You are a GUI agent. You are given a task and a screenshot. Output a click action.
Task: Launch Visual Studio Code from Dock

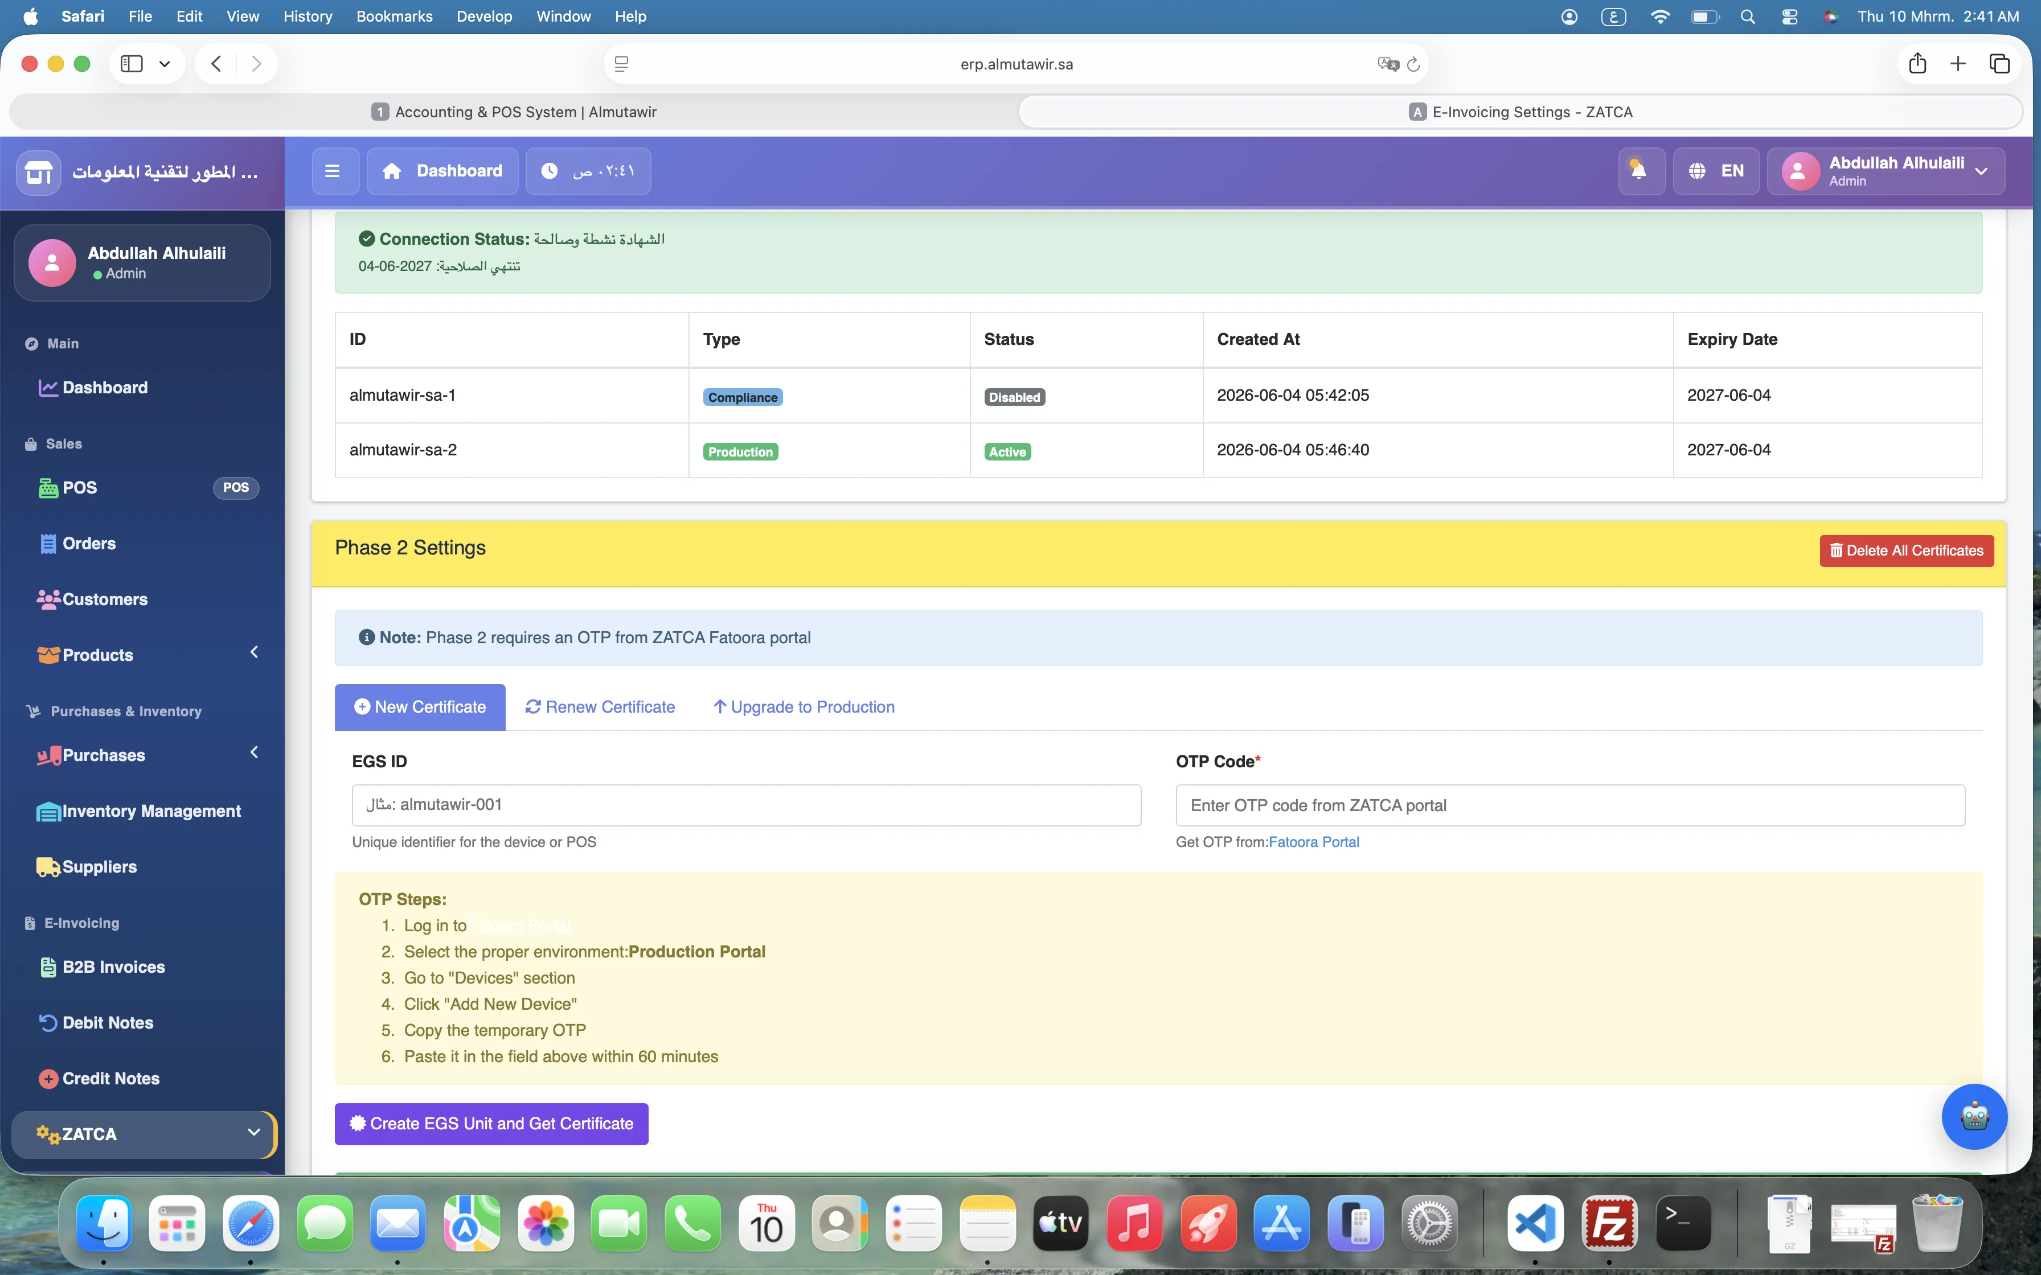(1535, 1223)
